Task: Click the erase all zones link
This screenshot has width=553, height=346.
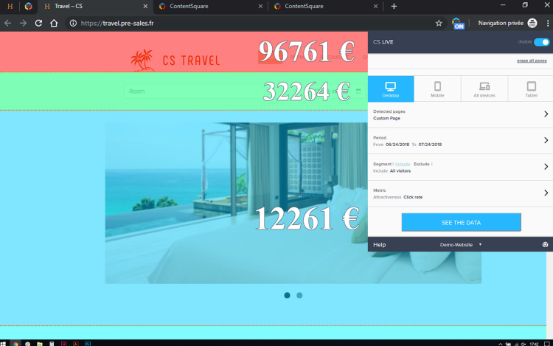Action: pyautogui.click(x=532, y=60)
